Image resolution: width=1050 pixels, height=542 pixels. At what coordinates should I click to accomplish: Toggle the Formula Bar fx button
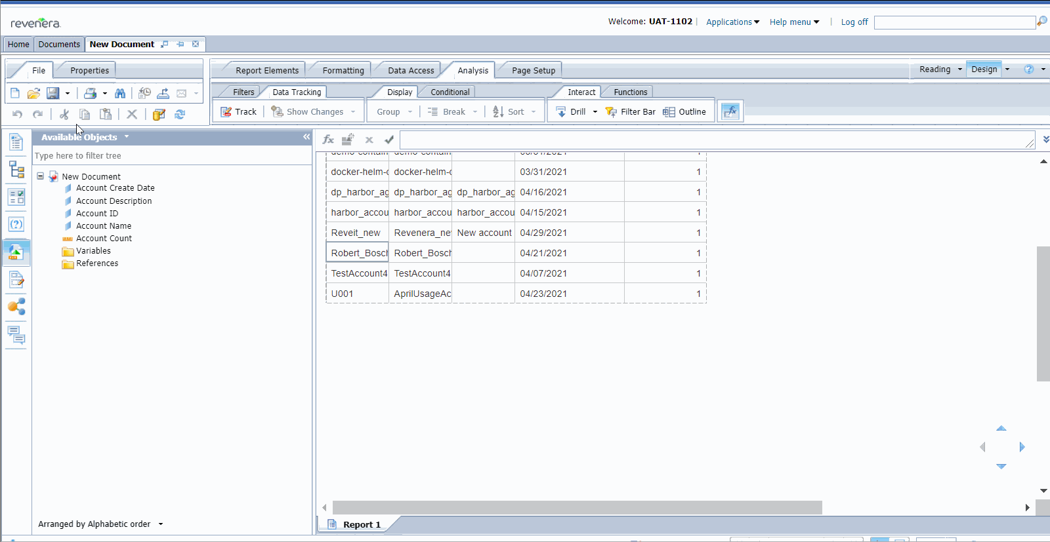click(730, 111)
